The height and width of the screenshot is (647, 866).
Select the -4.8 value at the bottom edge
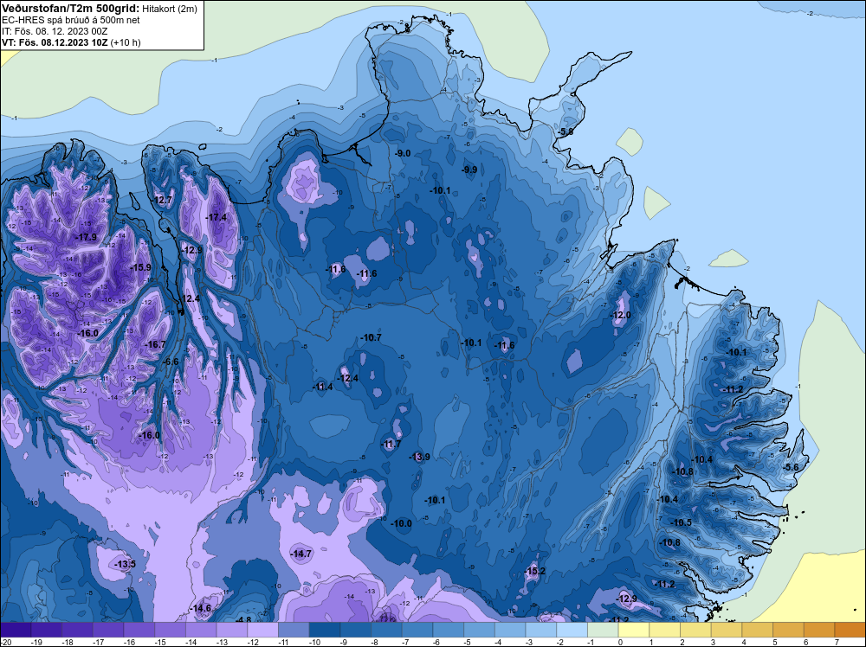coord(243,619)
